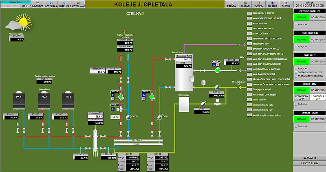Click the 2042.1 m3 meter reading
This screenshot has height=172, width=326.
(216, 96)
